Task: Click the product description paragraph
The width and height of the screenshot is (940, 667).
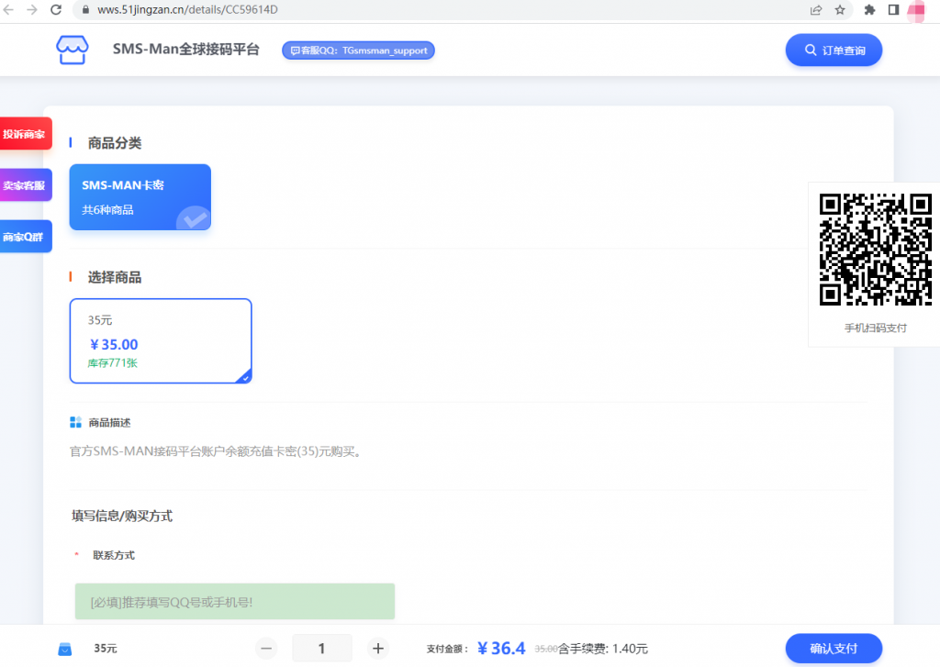Action: (217, 451)
